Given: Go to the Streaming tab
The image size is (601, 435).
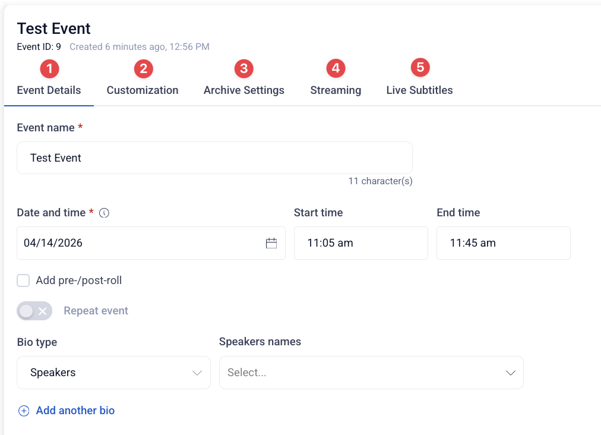Looking at the screenshot, I should (x=336, y=90).
